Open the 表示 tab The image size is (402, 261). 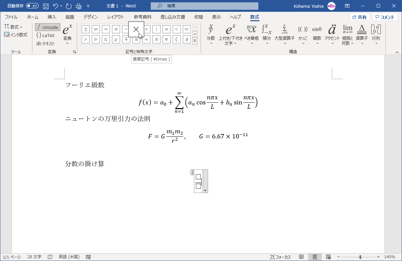coord(216,17)
